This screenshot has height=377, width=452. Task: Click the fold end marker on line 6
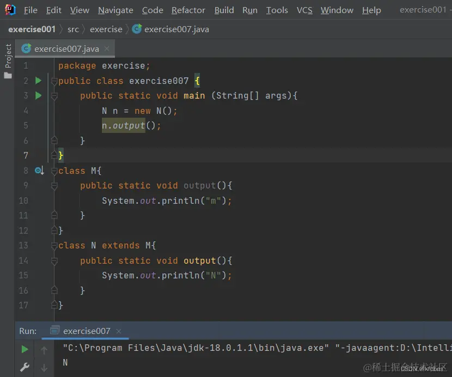coord(54,140)
